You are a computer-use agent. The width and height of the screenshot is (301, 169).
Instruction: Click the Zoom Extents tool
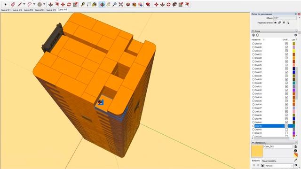point(120,4)
